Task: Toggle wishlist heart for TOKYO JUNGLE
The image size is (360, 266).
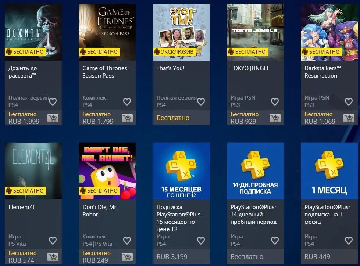Action: coord(275,102)
